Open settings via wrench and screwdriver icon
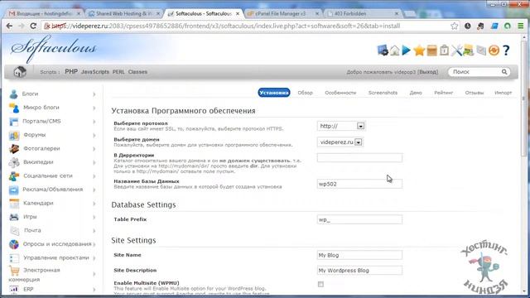530x298 pixels. (456, 50)
